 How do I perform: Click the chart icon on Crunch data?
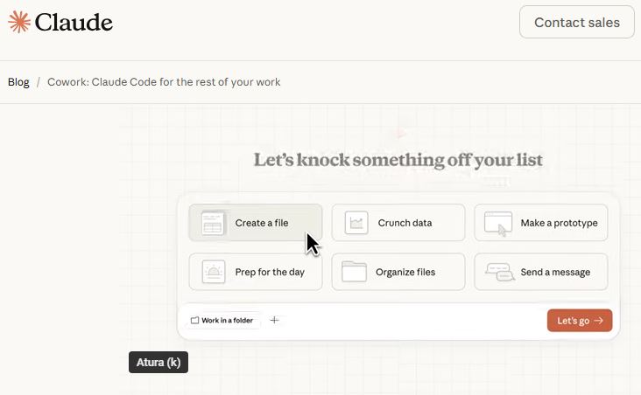(356, 223)
